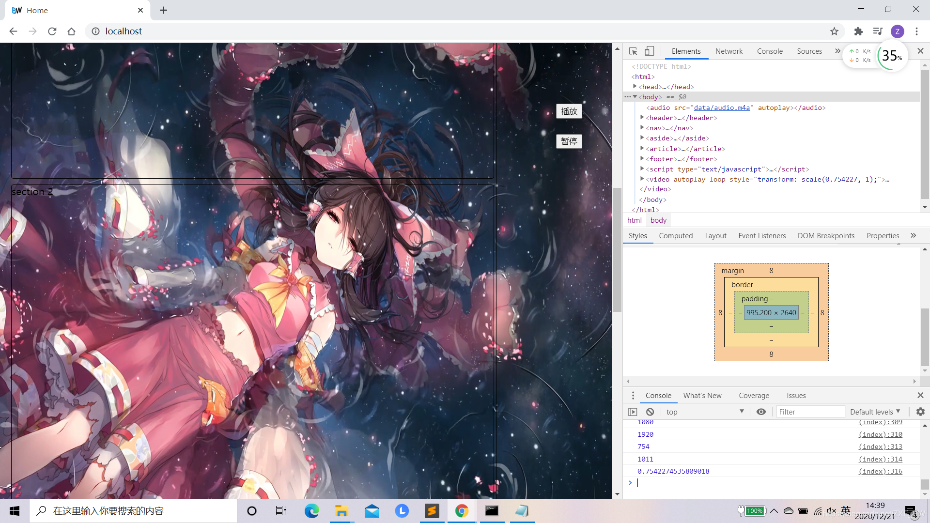Expand the nav element node

tap(642, 128)
